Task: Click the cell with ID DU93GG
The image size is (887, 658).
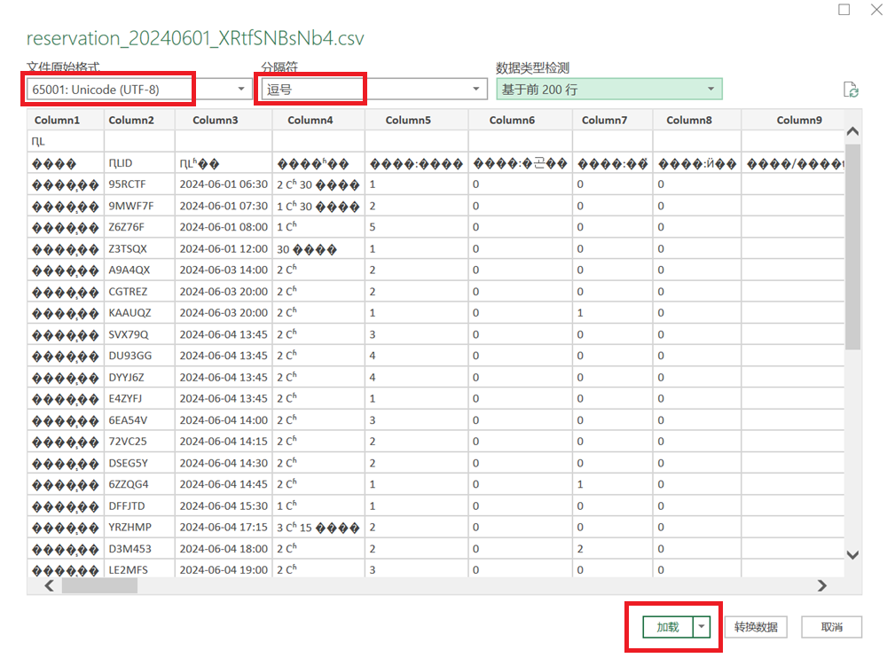Action: point(139,356)
